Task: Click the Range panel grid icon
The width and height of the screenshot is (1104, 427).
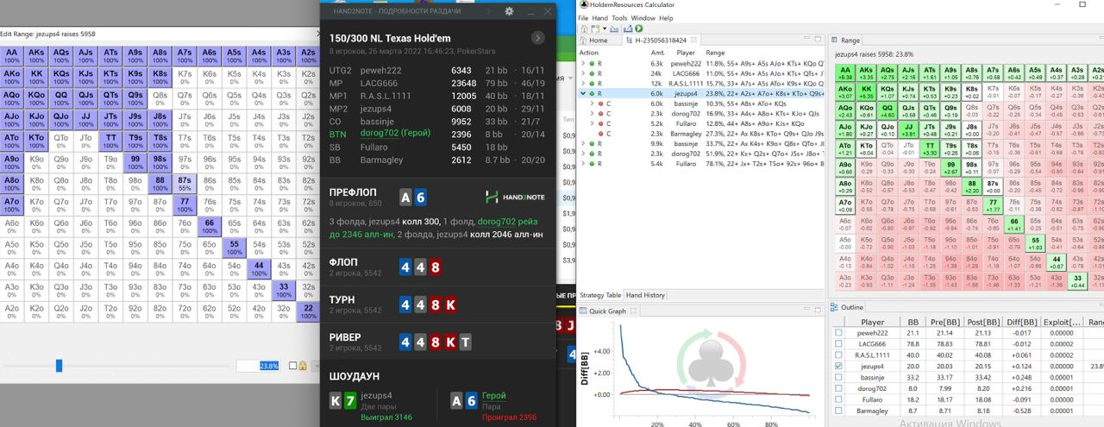Action: coord(833,40)
